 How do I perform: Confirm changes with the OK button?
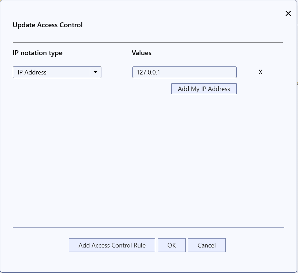(172, 245)
